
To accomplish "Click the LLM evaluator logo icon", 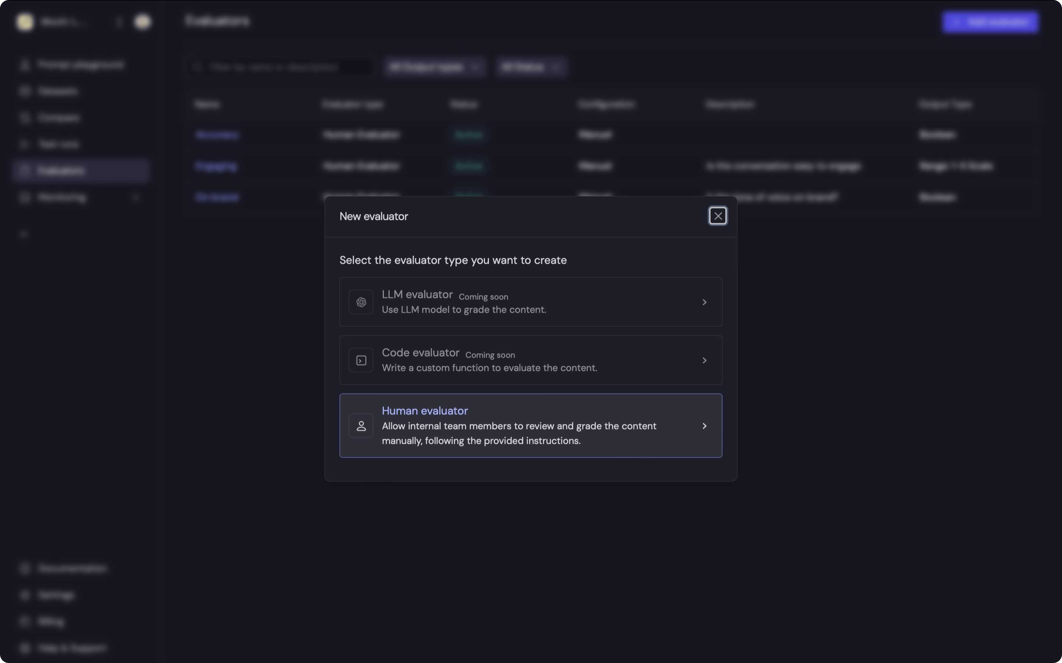I will [361, 302].
